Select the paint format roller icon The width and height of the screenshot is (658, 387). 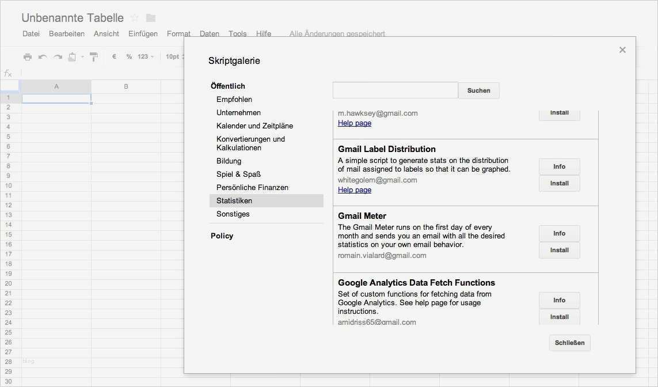(x=94, y=56)
